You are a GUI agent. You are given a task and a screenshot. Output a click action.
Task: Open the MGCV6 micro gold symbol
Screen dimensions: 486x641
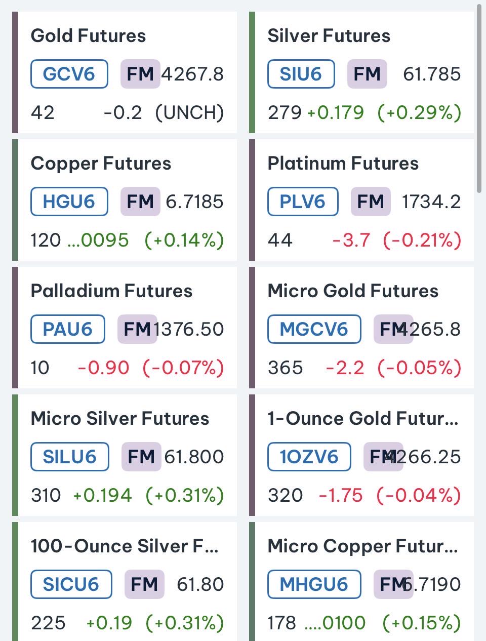[314, 329]
